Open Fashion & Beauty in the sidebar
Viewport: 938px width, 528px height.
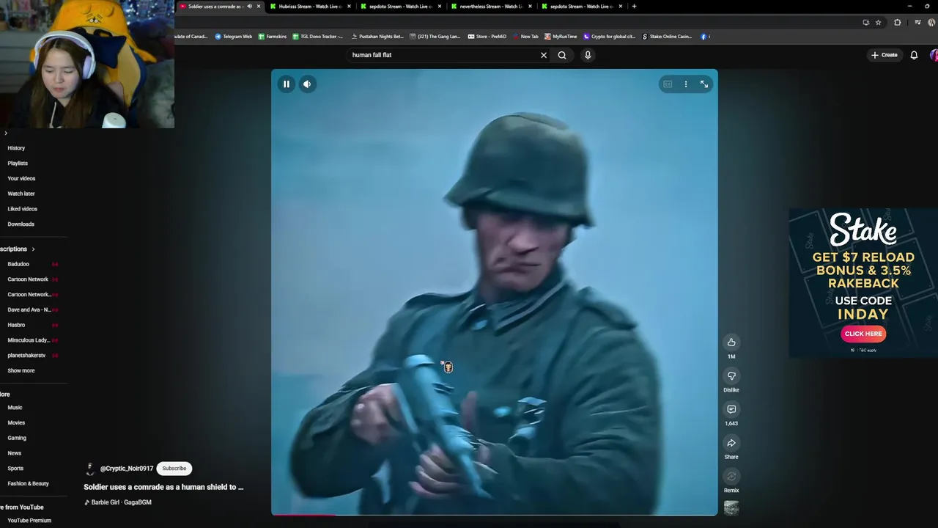point(28,484)
